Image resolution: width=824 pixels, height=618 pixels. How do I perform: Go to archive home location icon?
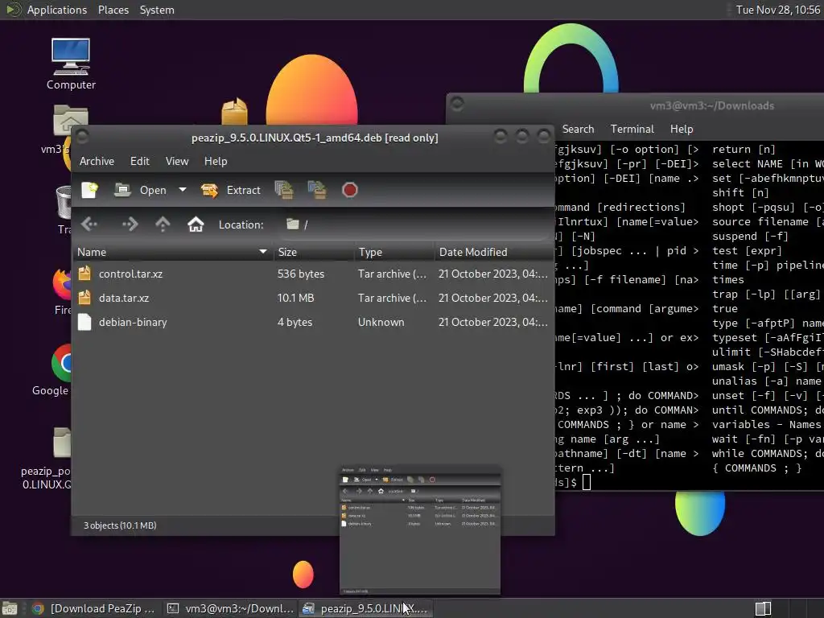point(196,225)
